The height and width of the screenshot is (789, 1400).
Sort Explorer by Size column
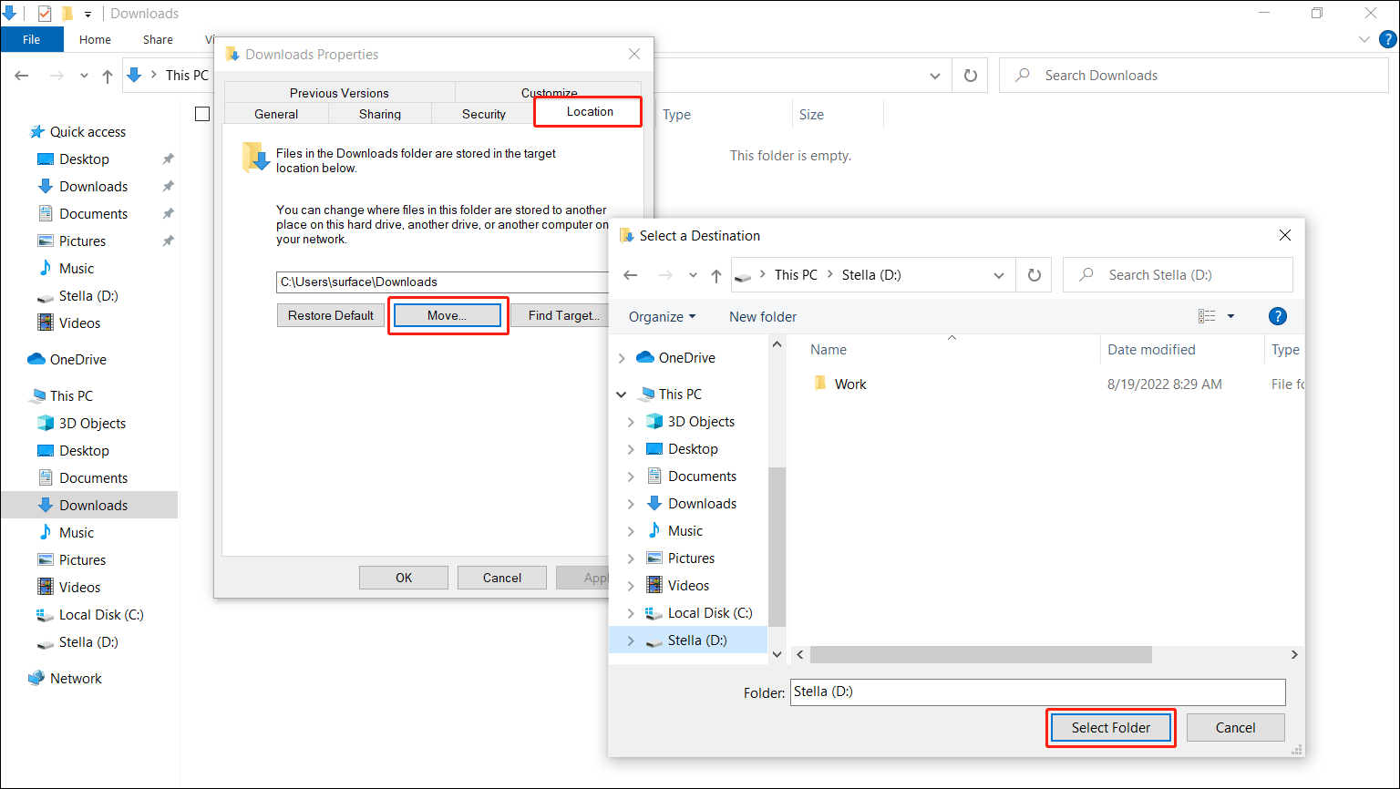tap(811, 115)
